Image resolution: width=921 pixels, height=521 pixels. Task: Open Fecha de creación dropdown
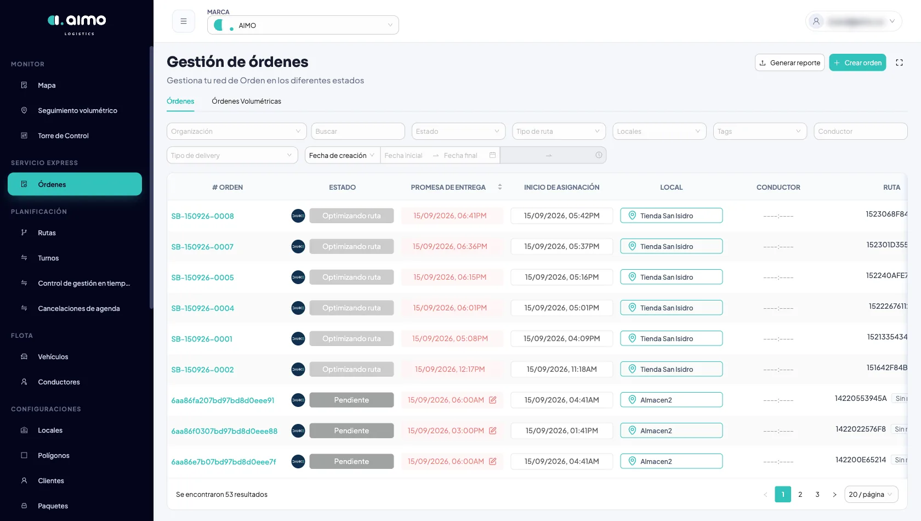342,155
